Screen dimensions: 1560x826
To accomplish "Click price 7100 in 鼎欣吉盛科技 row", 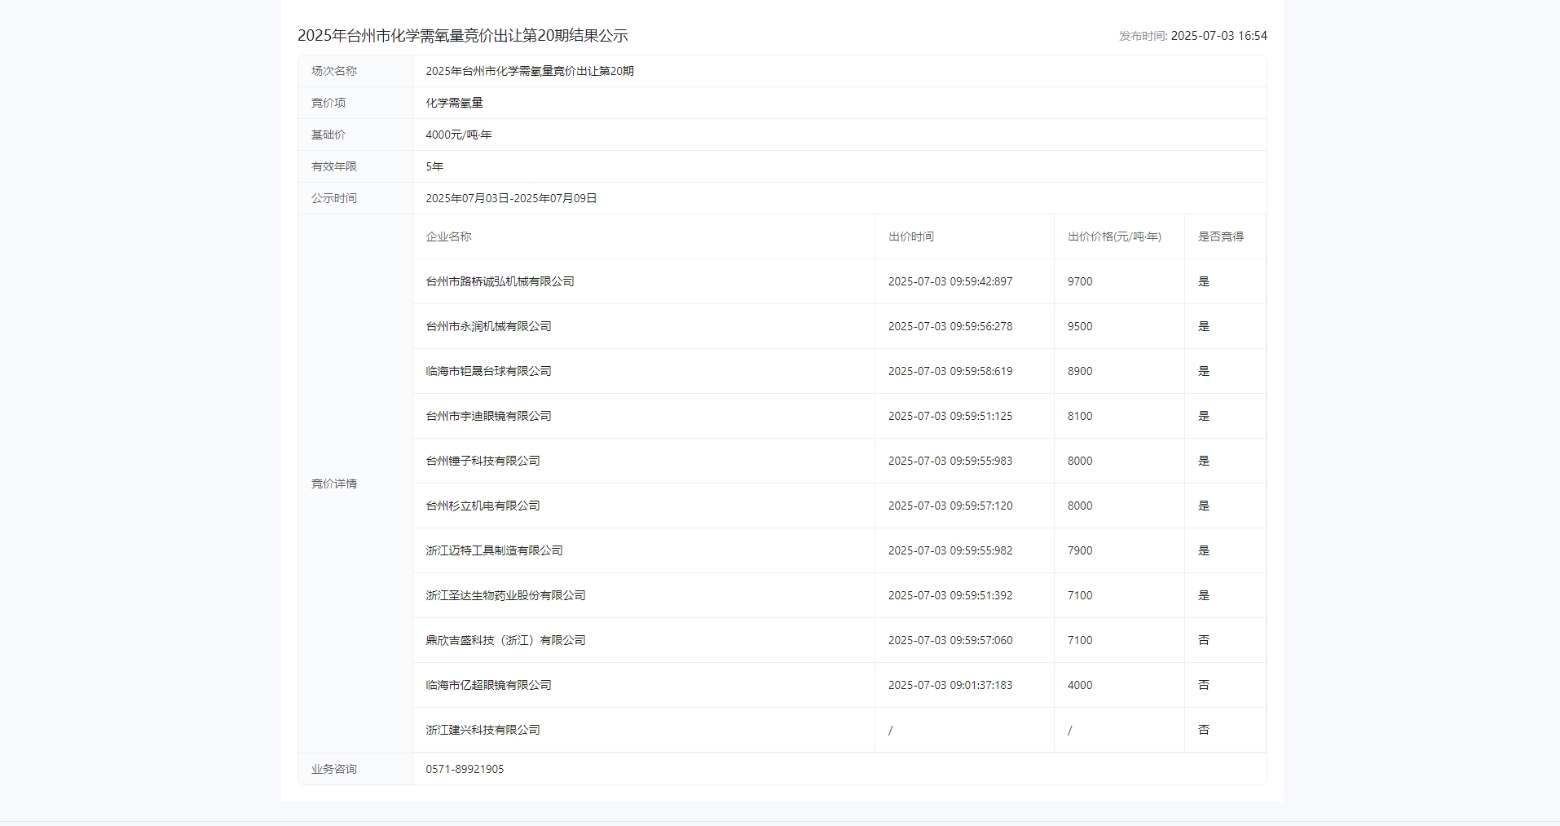I will (1080, 640).
